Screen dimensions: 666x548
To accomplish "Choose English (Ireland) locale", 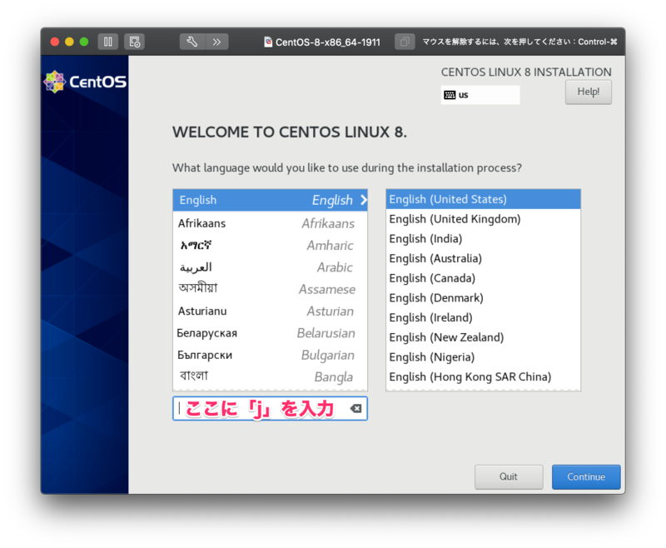I will click(483, 318).
